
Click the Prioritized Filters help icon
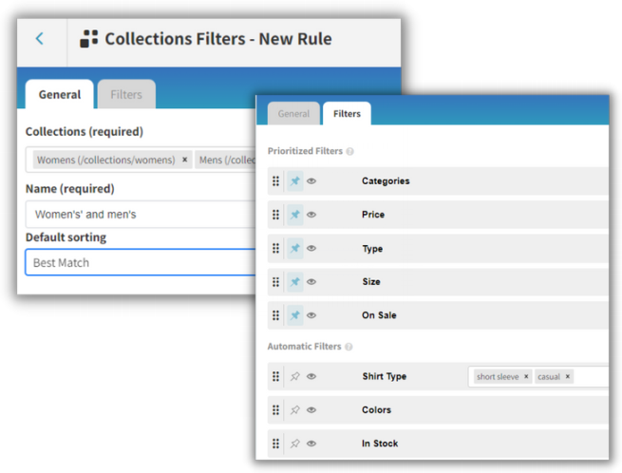click(x=350, y=152)
